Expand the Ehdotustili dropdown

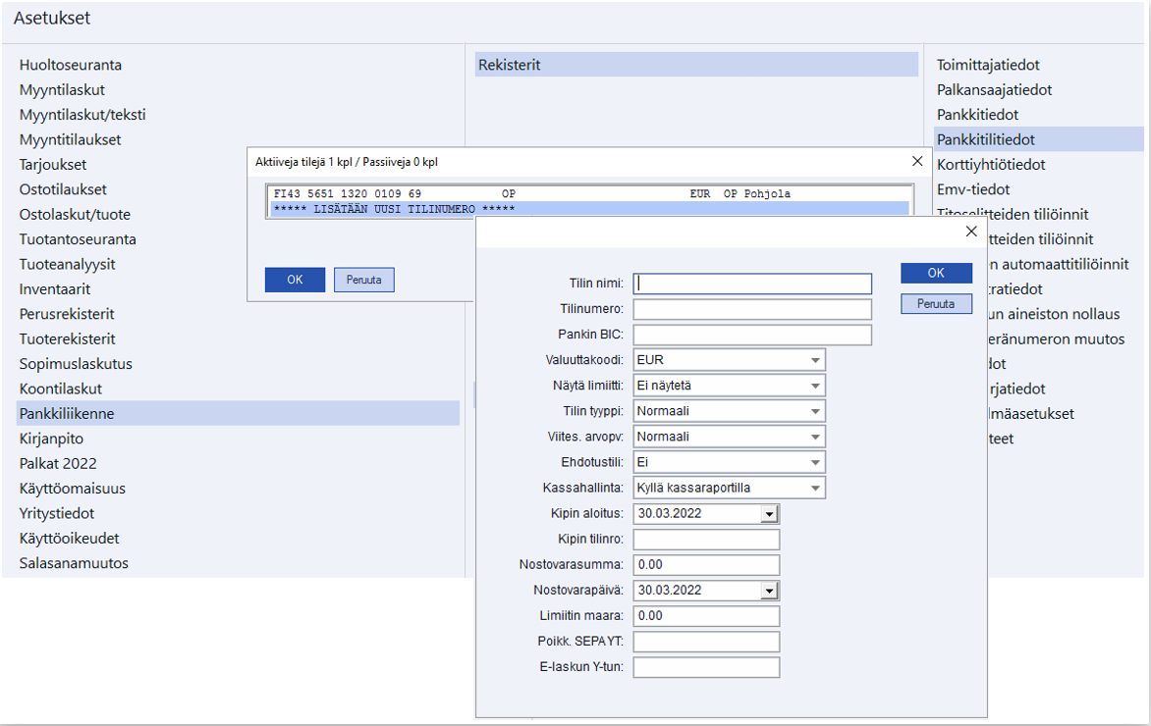coord(815,462)
